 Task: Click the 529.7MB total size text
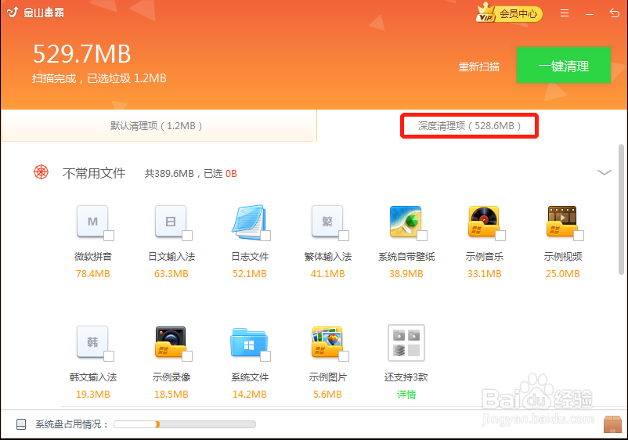(81, 54)
